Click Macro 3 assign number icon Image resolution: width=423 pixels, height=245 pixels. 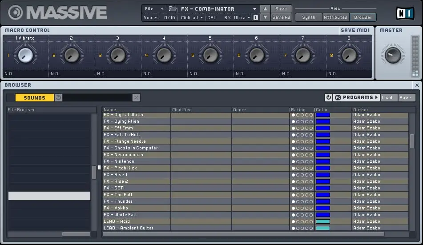pos(100,55)
